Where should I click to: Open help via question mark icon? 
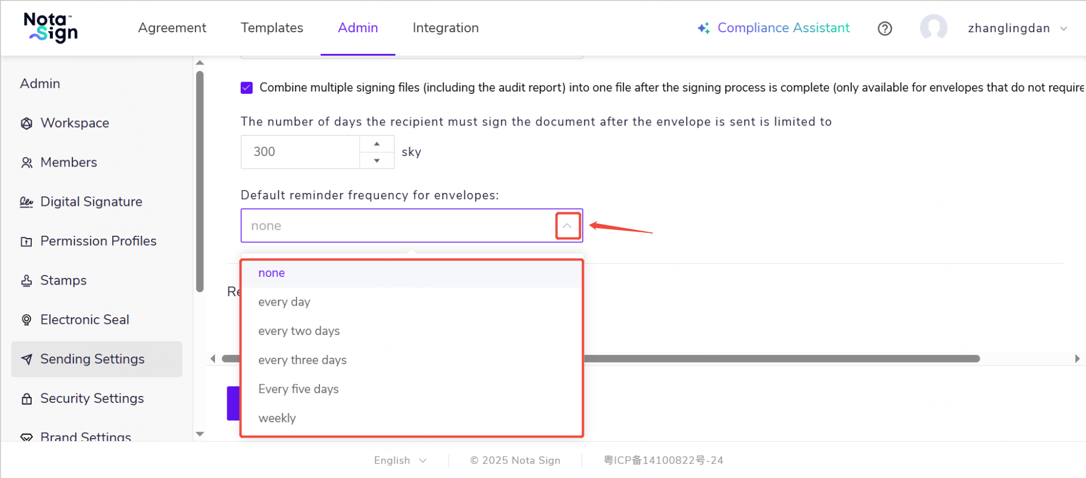click(x=885, y=28)
